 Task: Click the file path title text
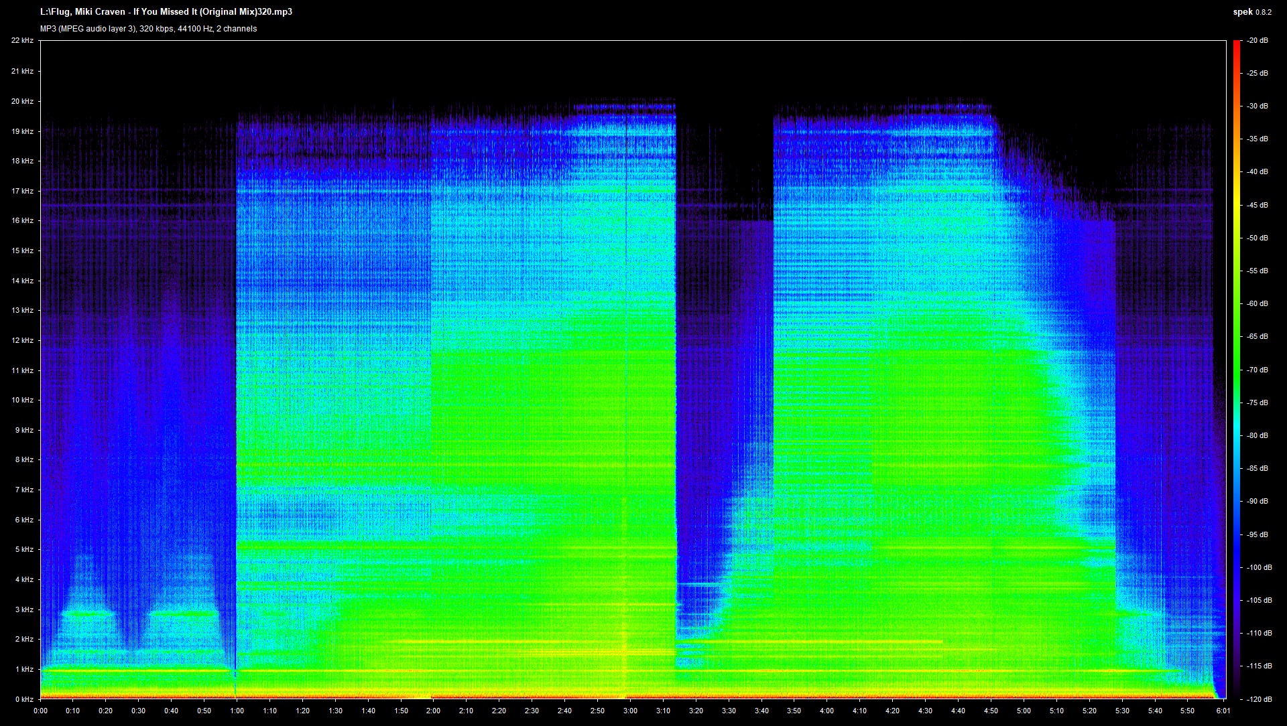point(166,11)
